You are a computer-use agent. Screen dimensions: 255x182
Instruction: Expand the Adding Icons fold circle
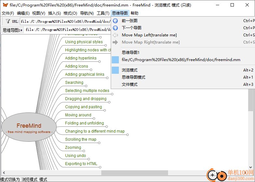(91, 70)
